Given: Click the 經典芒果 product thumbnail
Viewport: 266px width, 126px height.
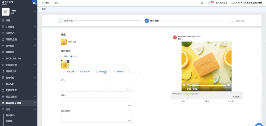Looking at the screenshot, I should (x=64, y=42).
